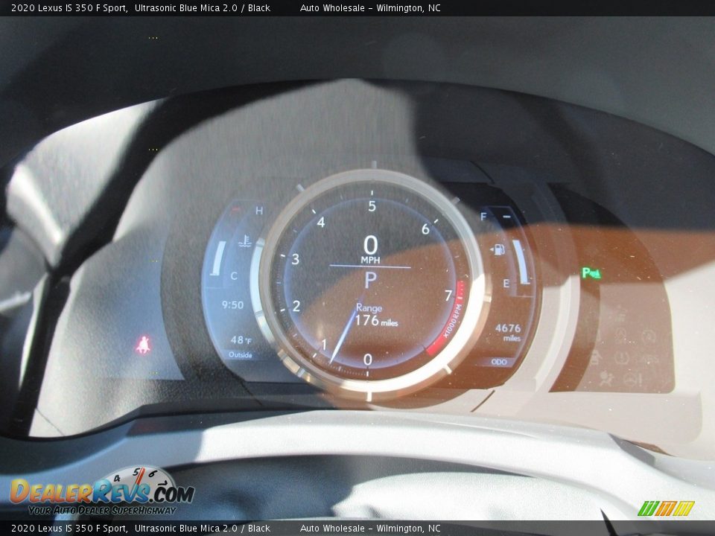This screenshot has width=715, height=536.
Task: Click '2020 Lexus IS 350 F Sport' in header caption
Action: [x=69, y=7]
